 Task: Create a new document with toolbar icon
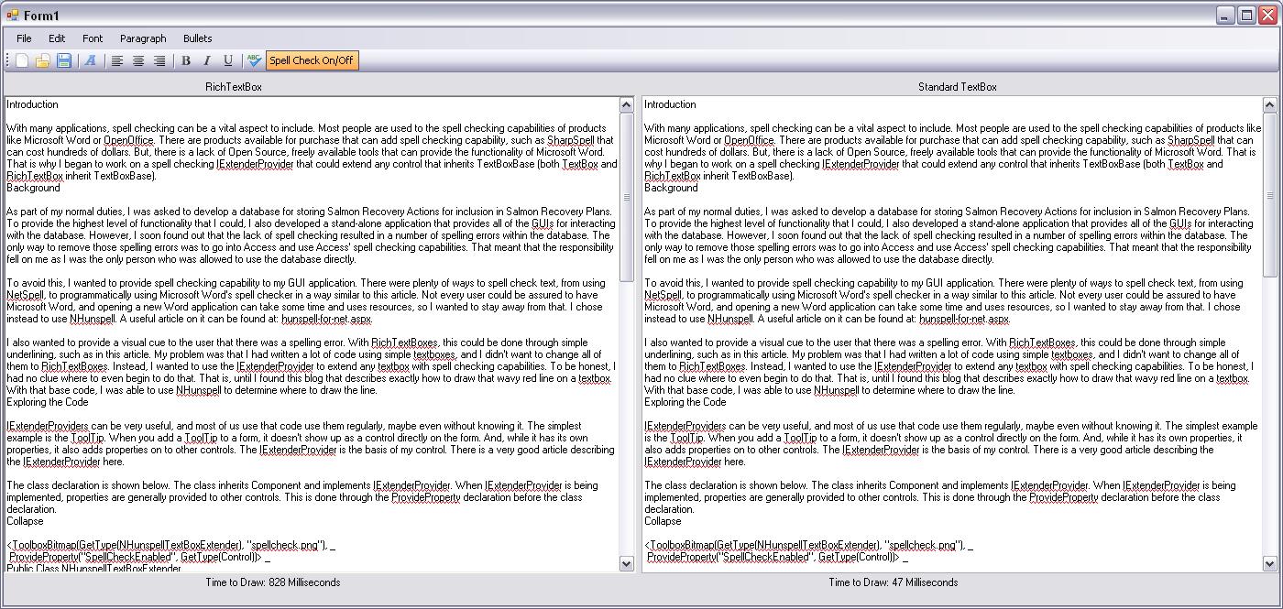point(21,61)
